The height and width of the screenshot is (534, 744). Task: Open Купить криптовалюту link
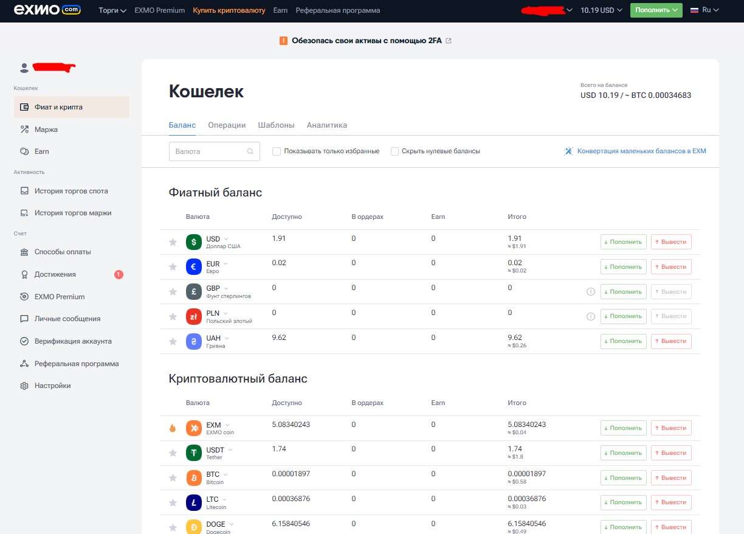(x=229, y=10)
